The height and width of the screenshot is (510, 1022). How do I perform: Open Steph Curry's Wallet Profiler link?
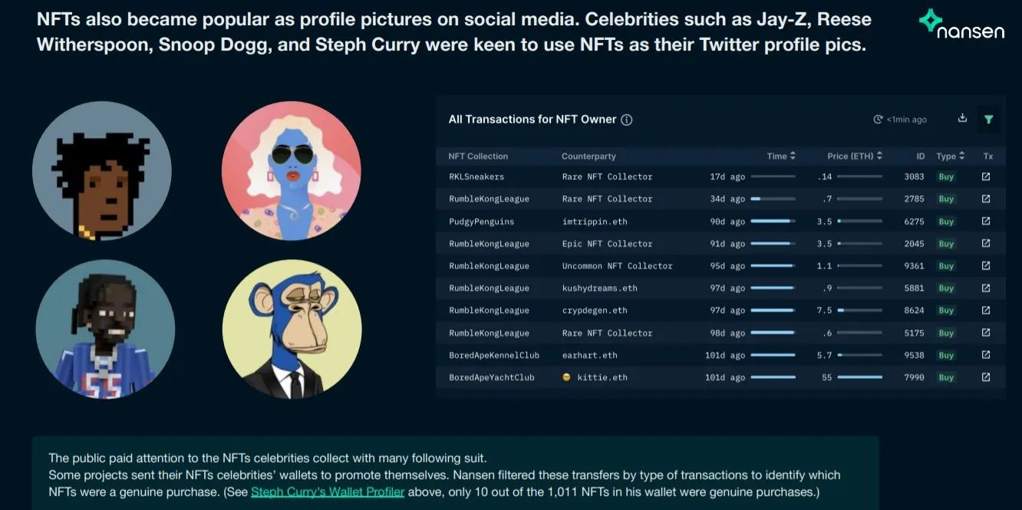pos(328,492)
